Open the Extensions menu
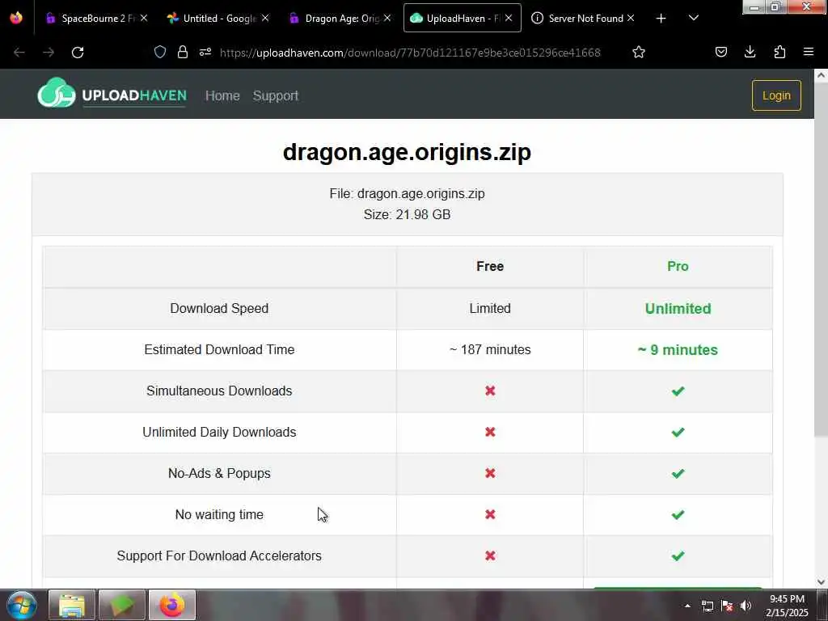Screen dimensions: 828x621 pos(779,52)
